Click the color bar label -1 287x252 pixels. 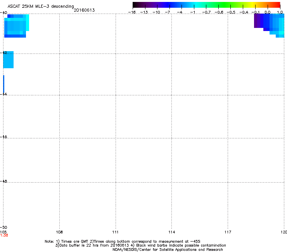coord(192,12)
